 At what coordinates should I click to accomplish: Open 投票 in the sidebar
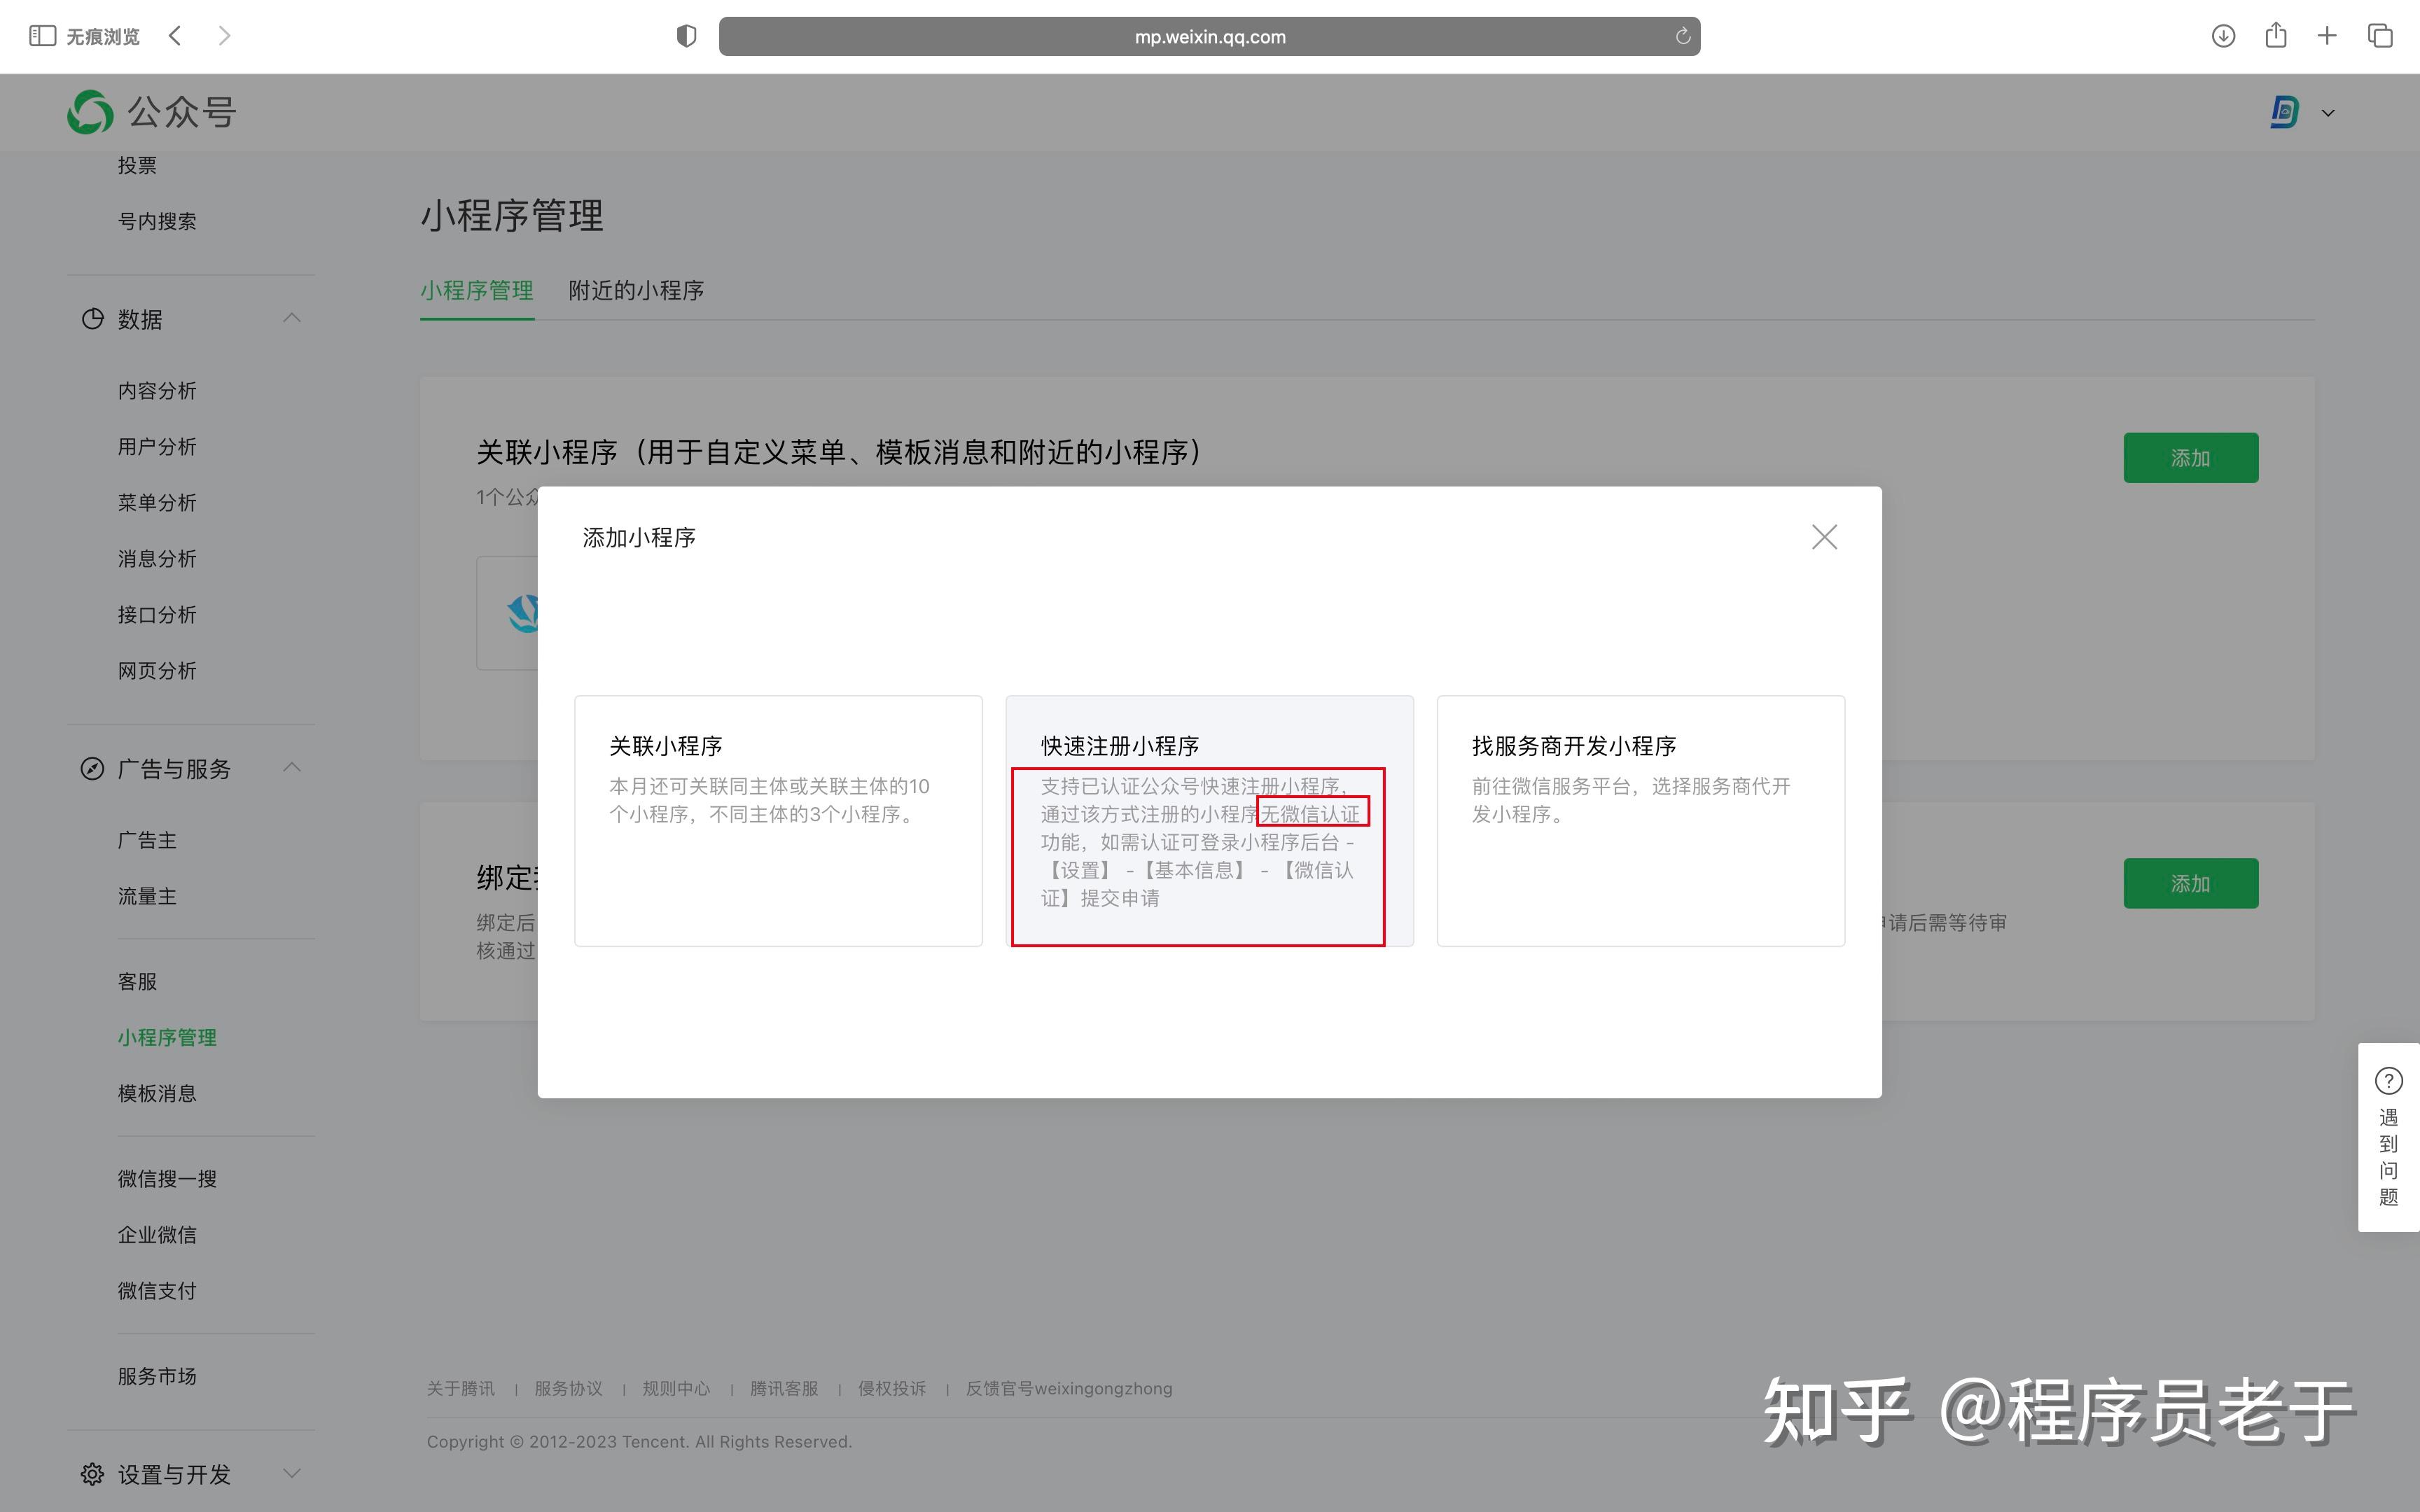[137, 165]
